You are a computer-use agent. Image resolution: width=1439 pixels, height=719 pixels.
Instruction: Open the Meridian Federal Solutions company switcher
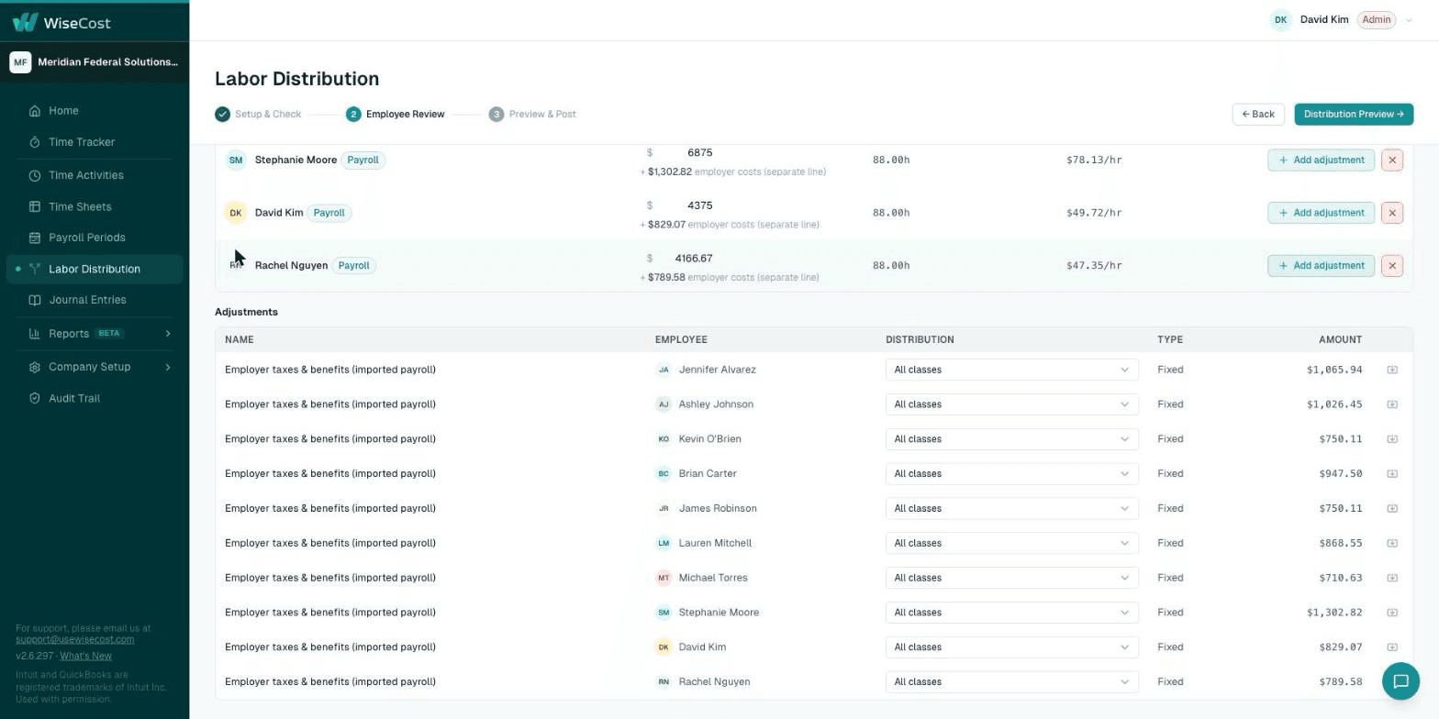(x=95, y=62)
